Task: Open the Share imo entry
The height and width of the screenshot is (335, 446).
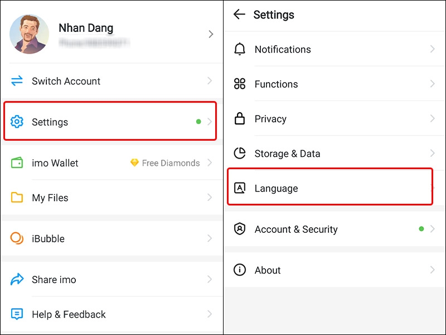Action: click(112, 279)
